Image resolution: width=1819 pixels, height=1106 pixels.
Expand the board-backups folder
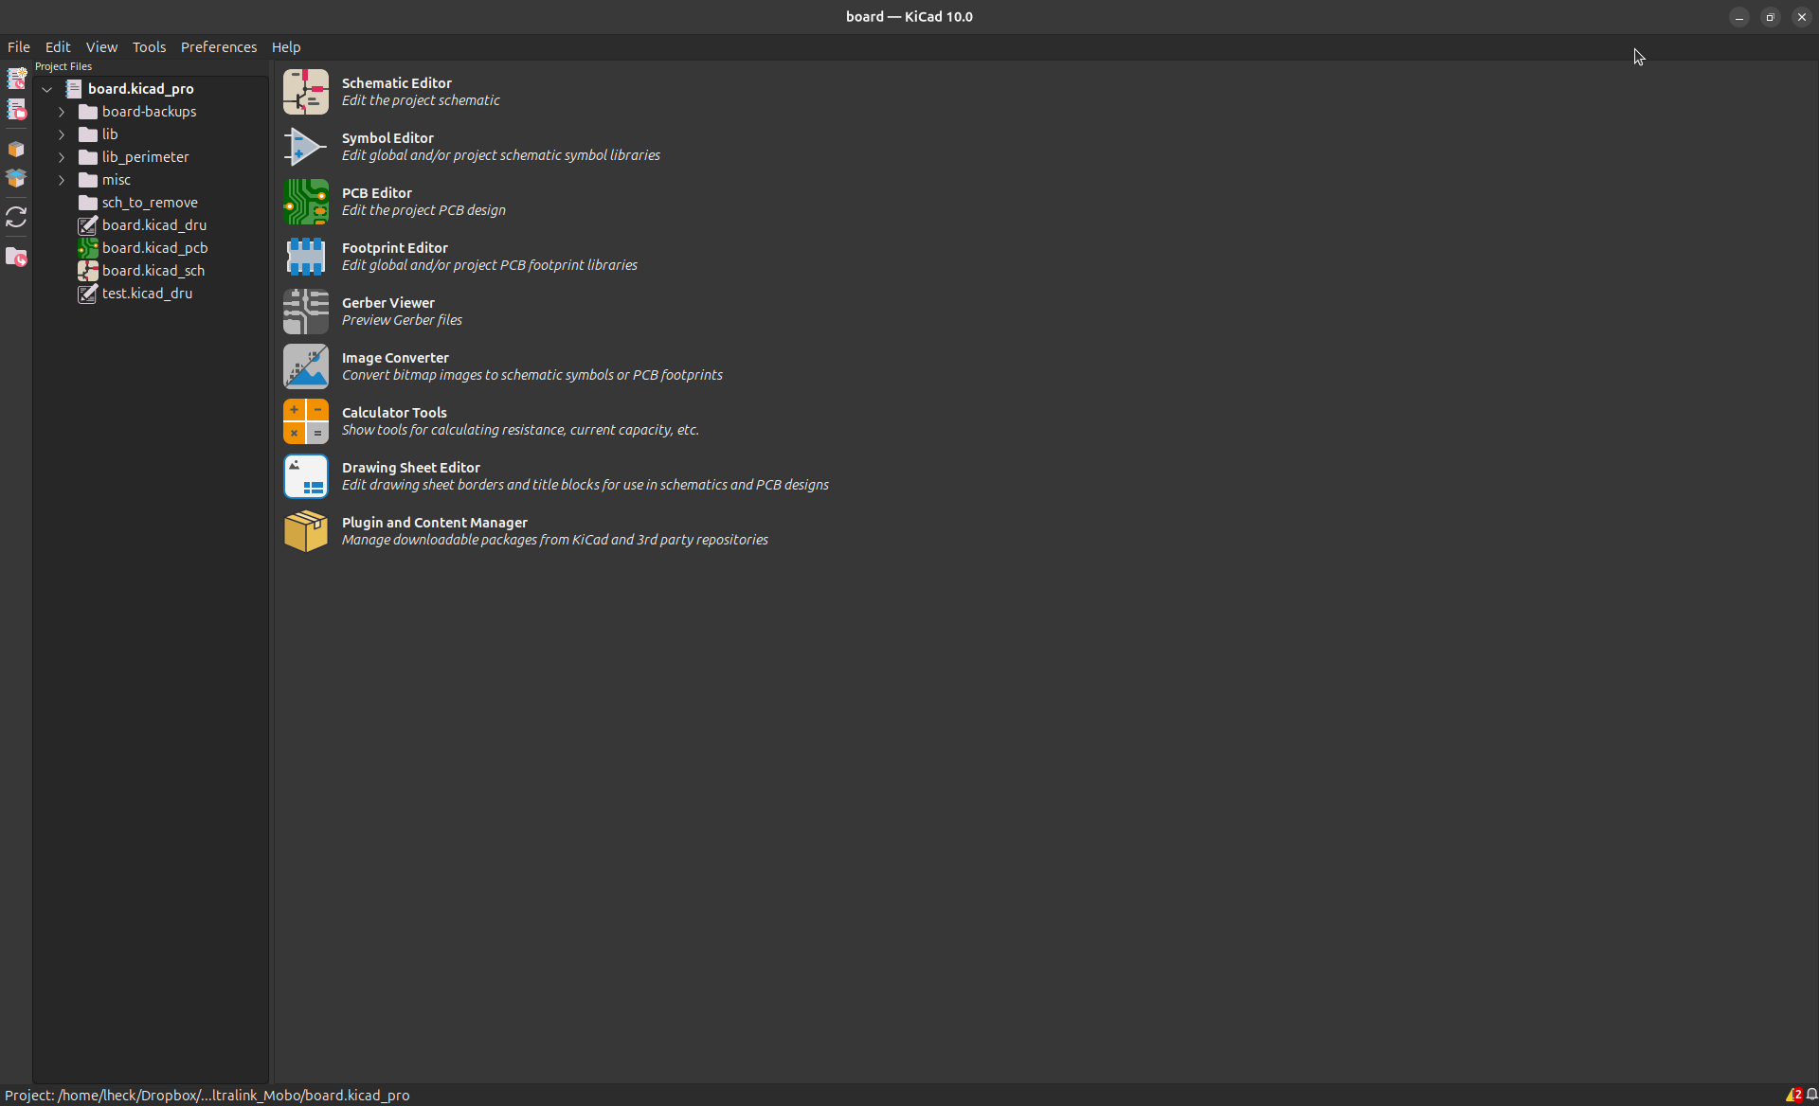click(62, 112)
